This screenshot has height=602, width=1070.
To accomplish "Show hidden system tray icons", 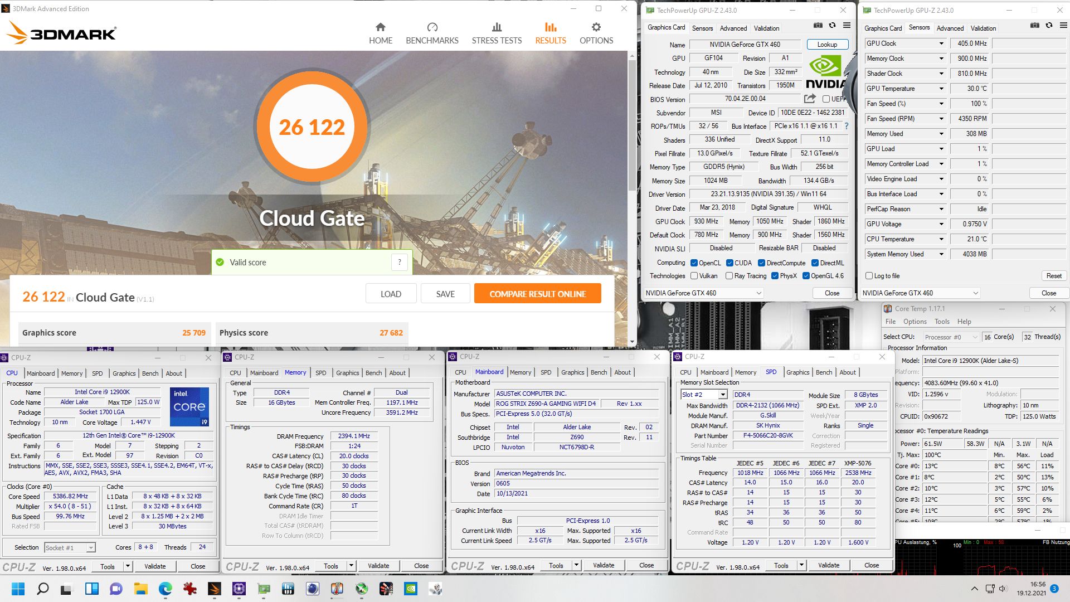I will [974, 589].
